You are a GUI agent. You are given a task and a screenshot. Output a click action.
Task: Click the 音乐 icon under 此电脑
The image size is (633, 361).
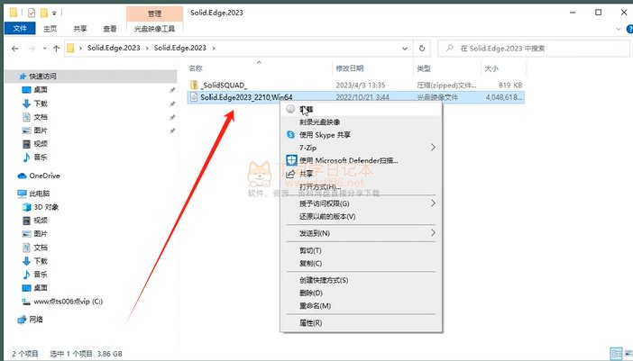point(27,275)
